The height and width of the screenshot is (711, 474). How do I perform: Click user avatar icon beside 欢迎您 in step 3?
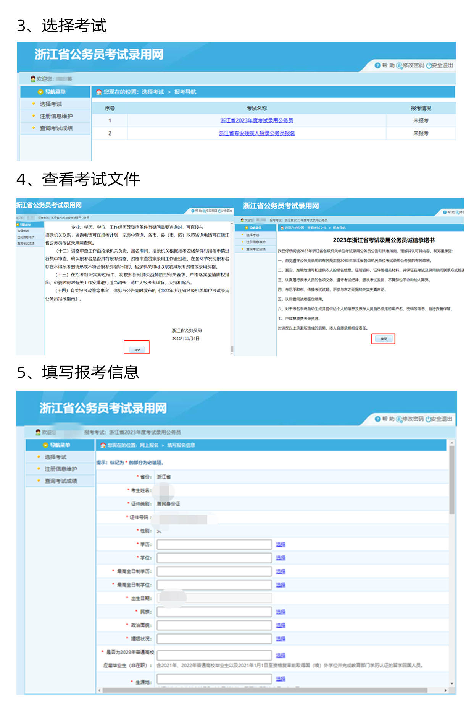click(33, 79)
